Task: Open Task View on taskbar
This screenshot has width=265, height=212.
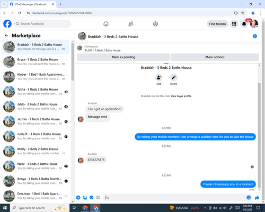Action: click(x=75, y=208)
